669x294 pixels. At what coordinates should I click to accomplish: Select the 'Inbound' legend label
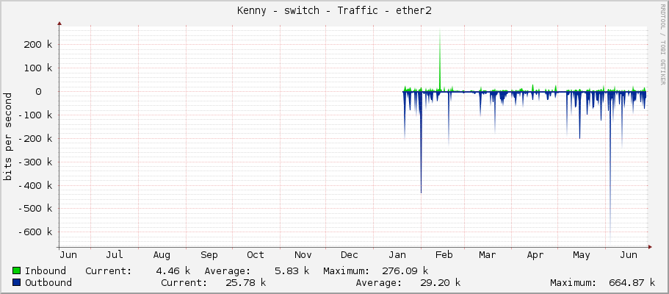coord(46,271)
